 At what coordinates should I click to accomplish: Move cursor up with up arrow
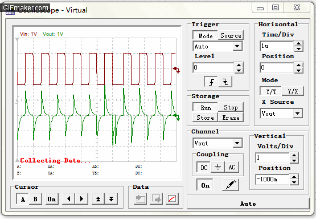tap(98, 199)
